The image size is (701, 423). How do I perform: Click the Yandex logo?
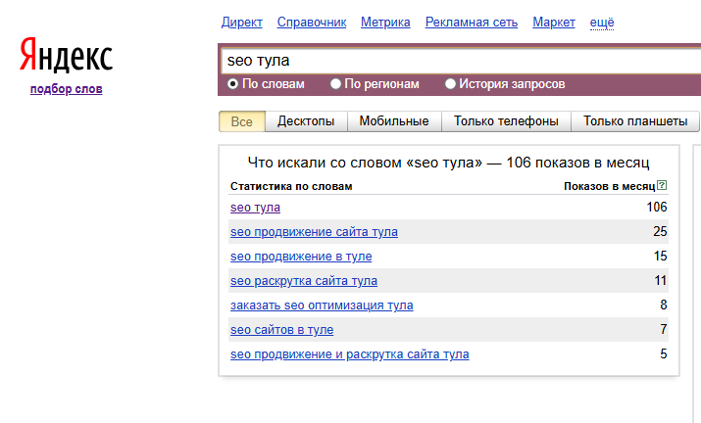click(x=66, y=57)
